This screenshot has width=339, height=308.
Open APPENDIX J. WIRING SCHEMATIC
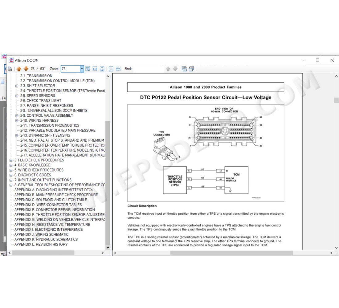[x=41, y=235]
